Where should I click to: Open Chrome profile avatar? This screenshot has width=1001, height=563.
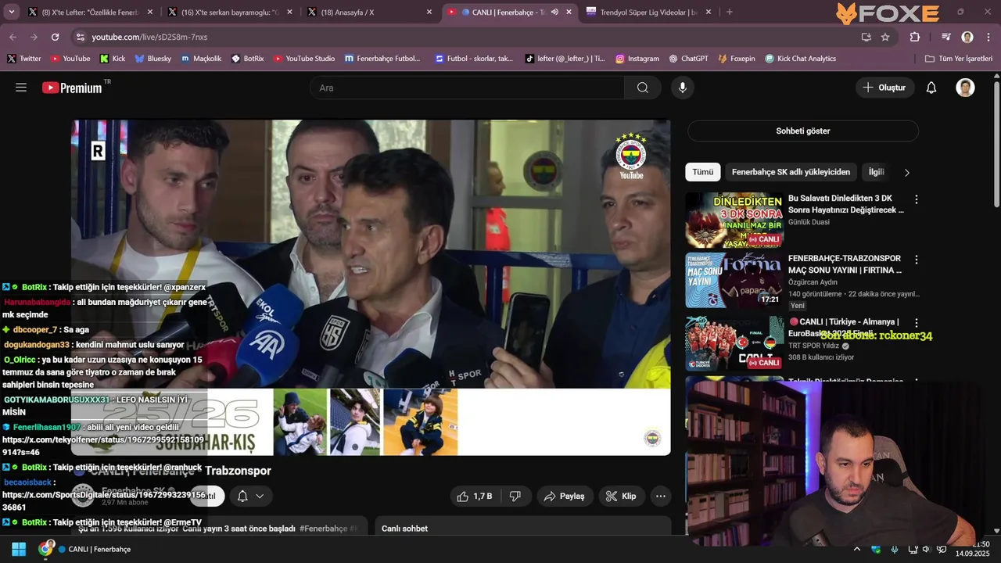point(967,37)
